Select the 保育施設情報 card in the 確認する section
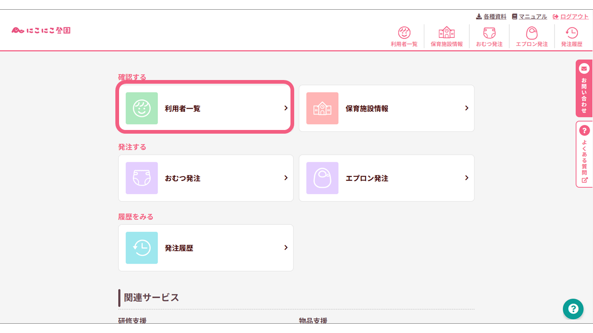 (387, 108)
